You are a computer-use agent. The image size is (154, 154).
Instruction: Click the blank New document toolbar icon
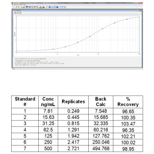[13, 7]
